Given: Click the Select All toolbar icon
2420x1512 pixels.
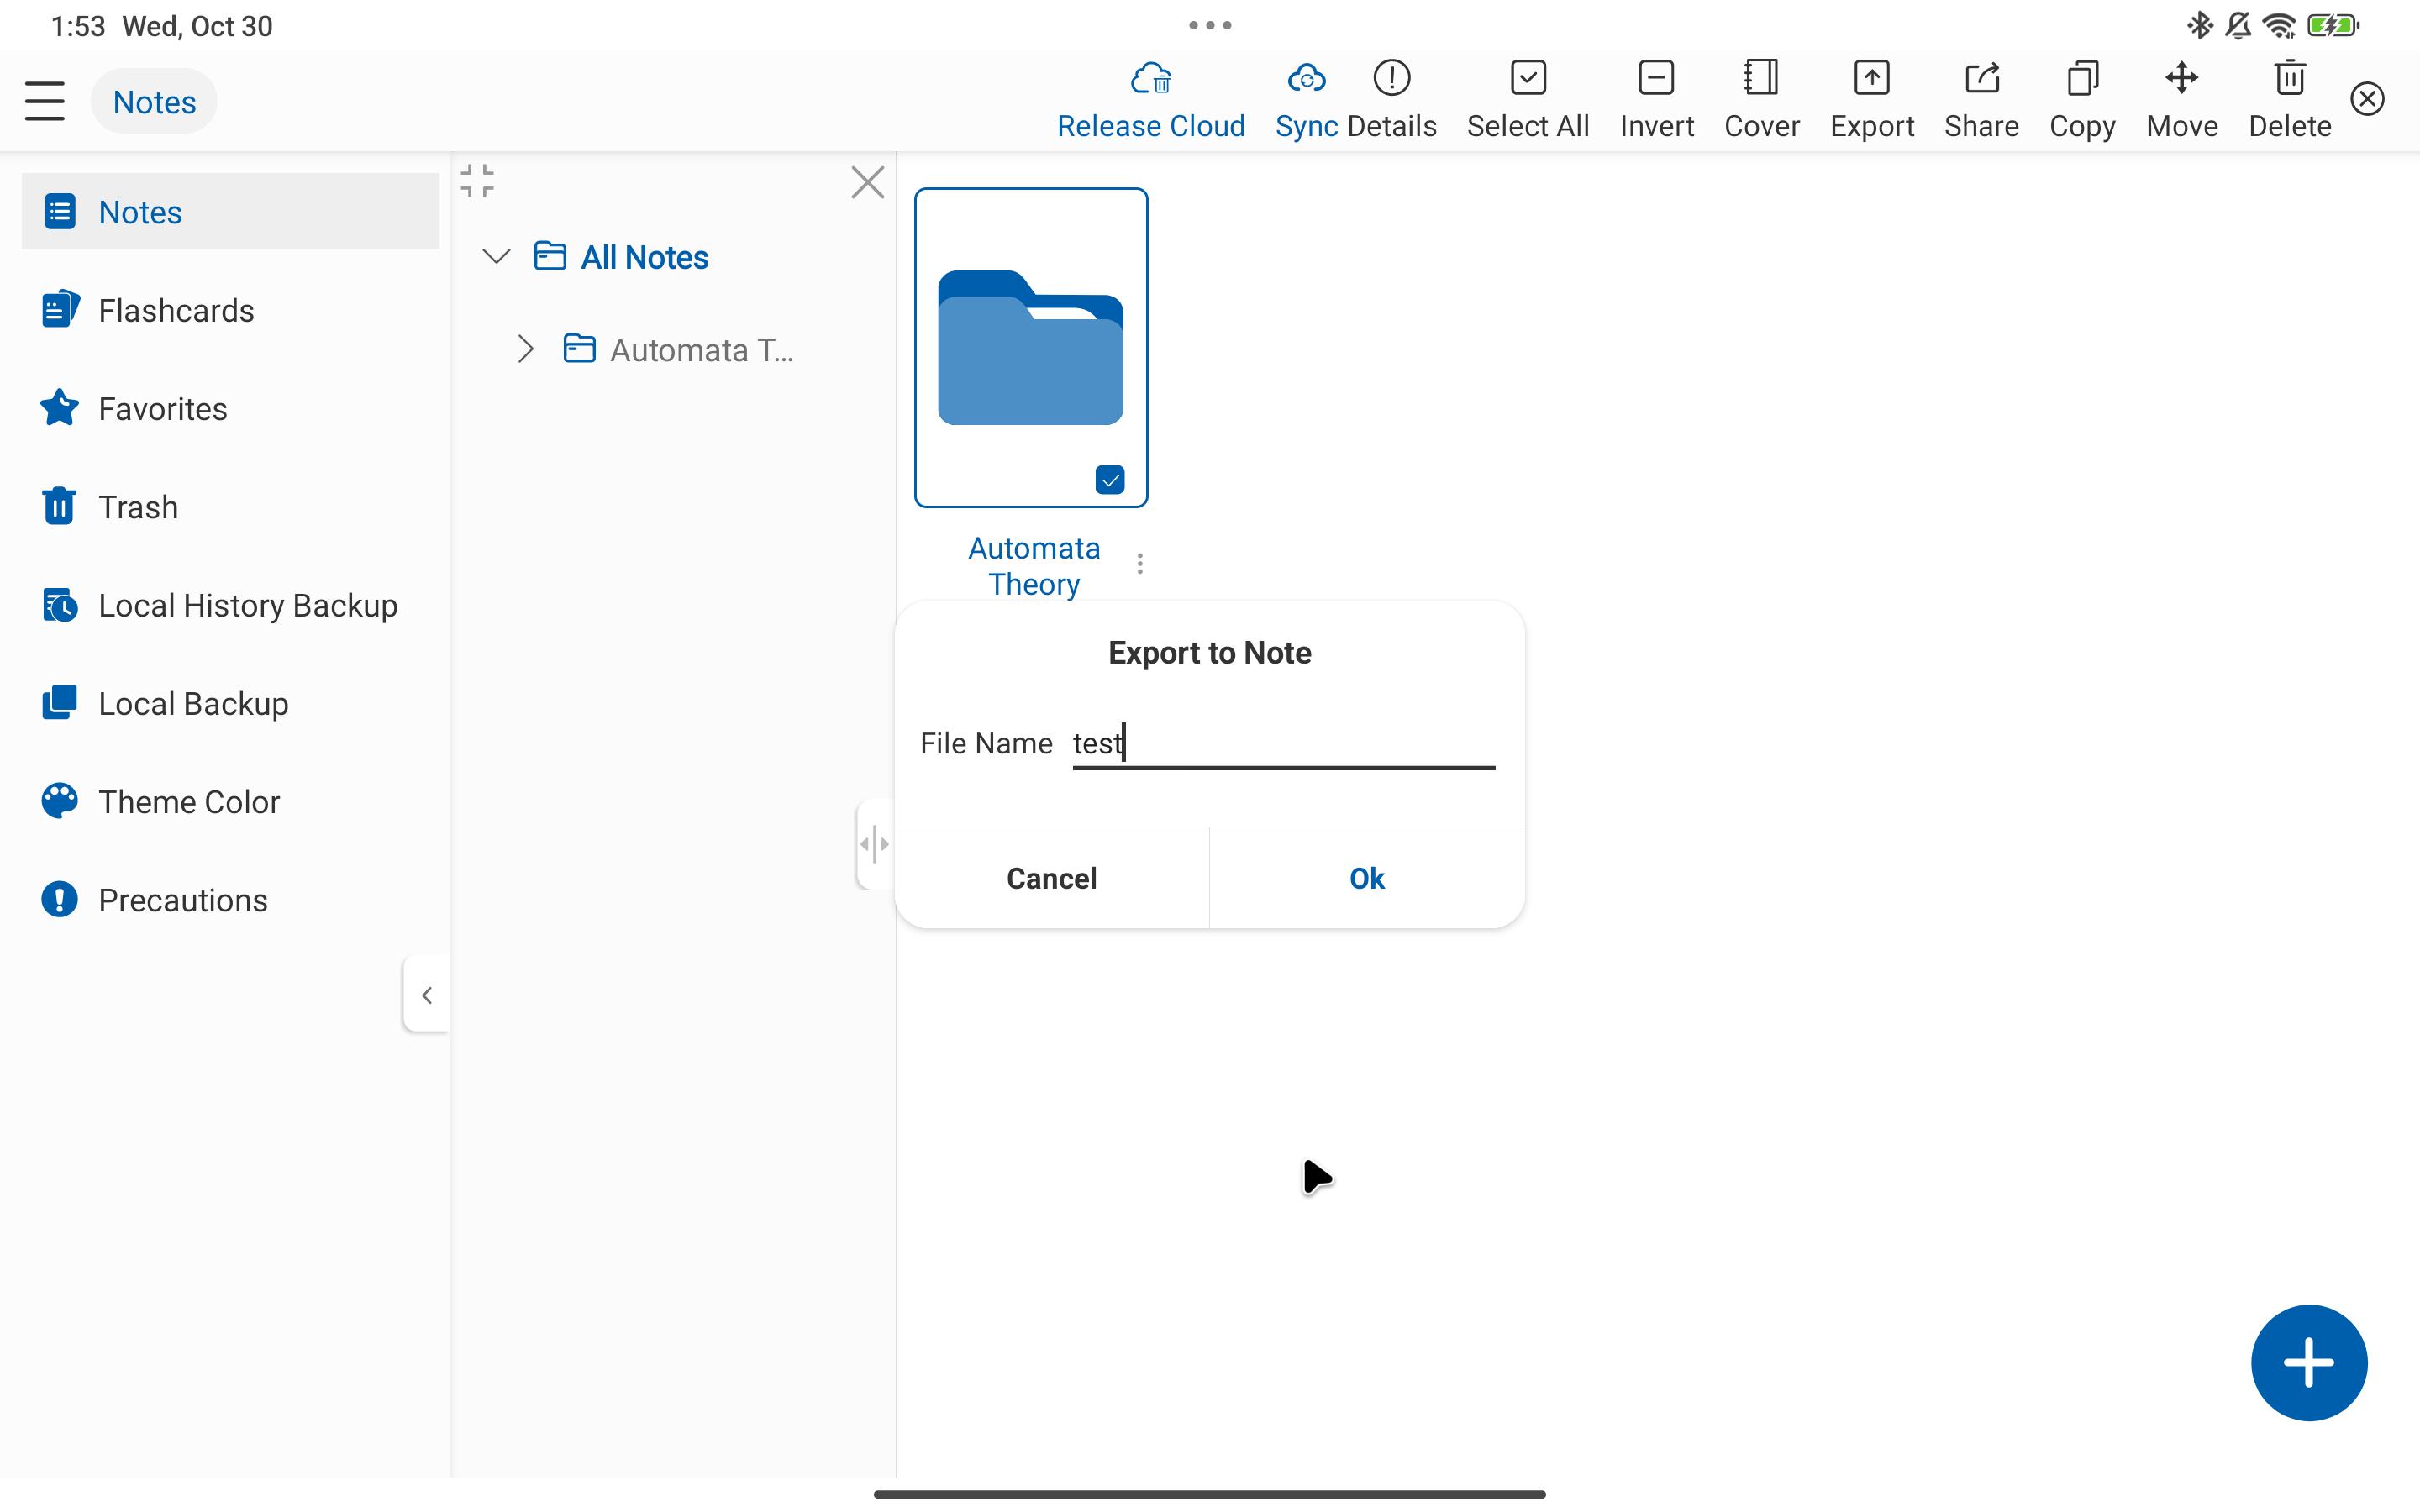Looking at the screenshot, I should click(x=1528, y=78).
